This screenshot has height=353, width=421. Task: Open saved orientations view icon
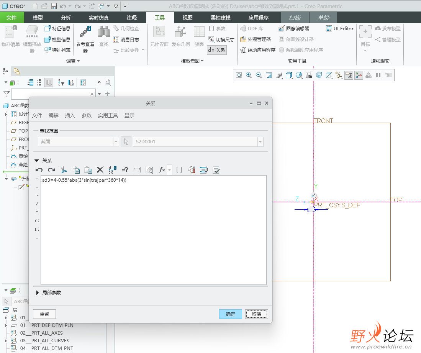pos(299,75)
